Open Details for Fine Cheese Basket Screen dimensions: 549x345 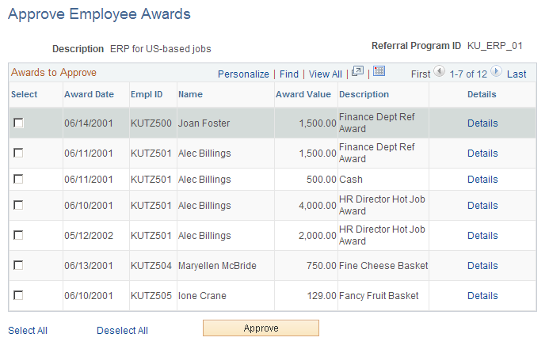(x=482, y=265)
